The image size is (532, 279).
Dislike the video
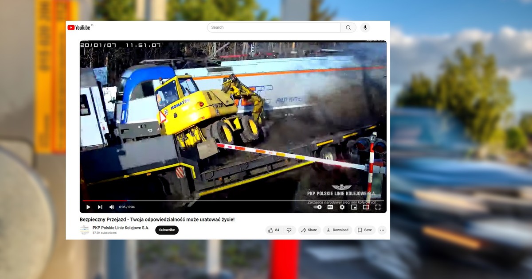289,230
